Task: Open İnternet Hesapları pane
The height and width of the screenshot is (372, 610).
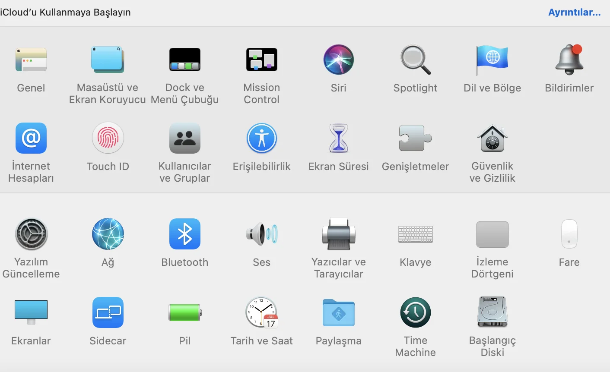Action: pos(31,139)
